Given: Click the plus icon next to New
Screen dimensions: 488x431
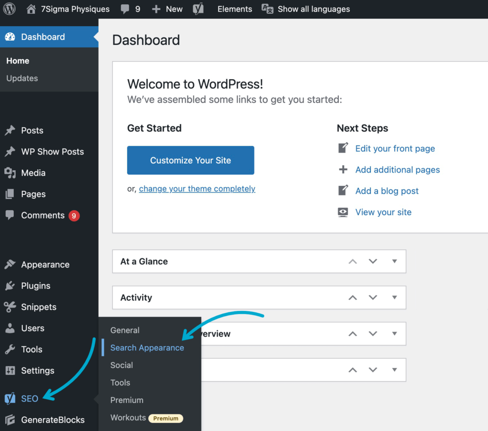Looking at the screenshot, I should (156, 9).
